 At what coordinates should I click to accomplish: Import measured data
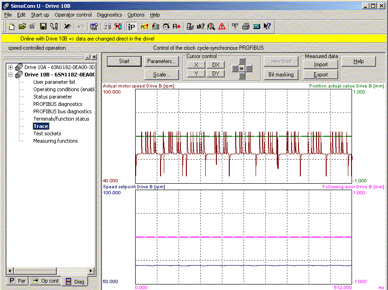(x=321, y=64)
